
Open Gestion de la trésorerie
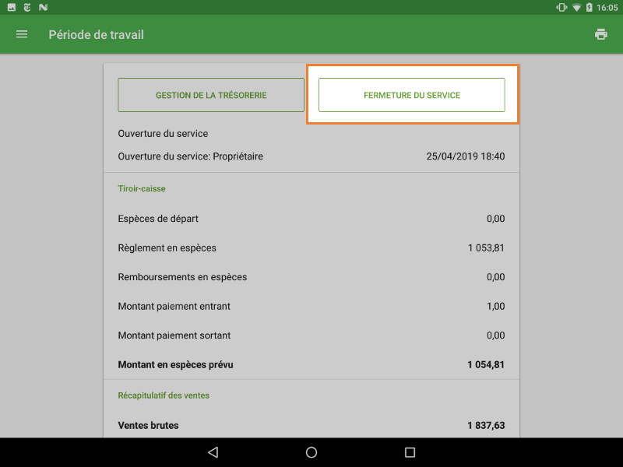click(210, 94)
